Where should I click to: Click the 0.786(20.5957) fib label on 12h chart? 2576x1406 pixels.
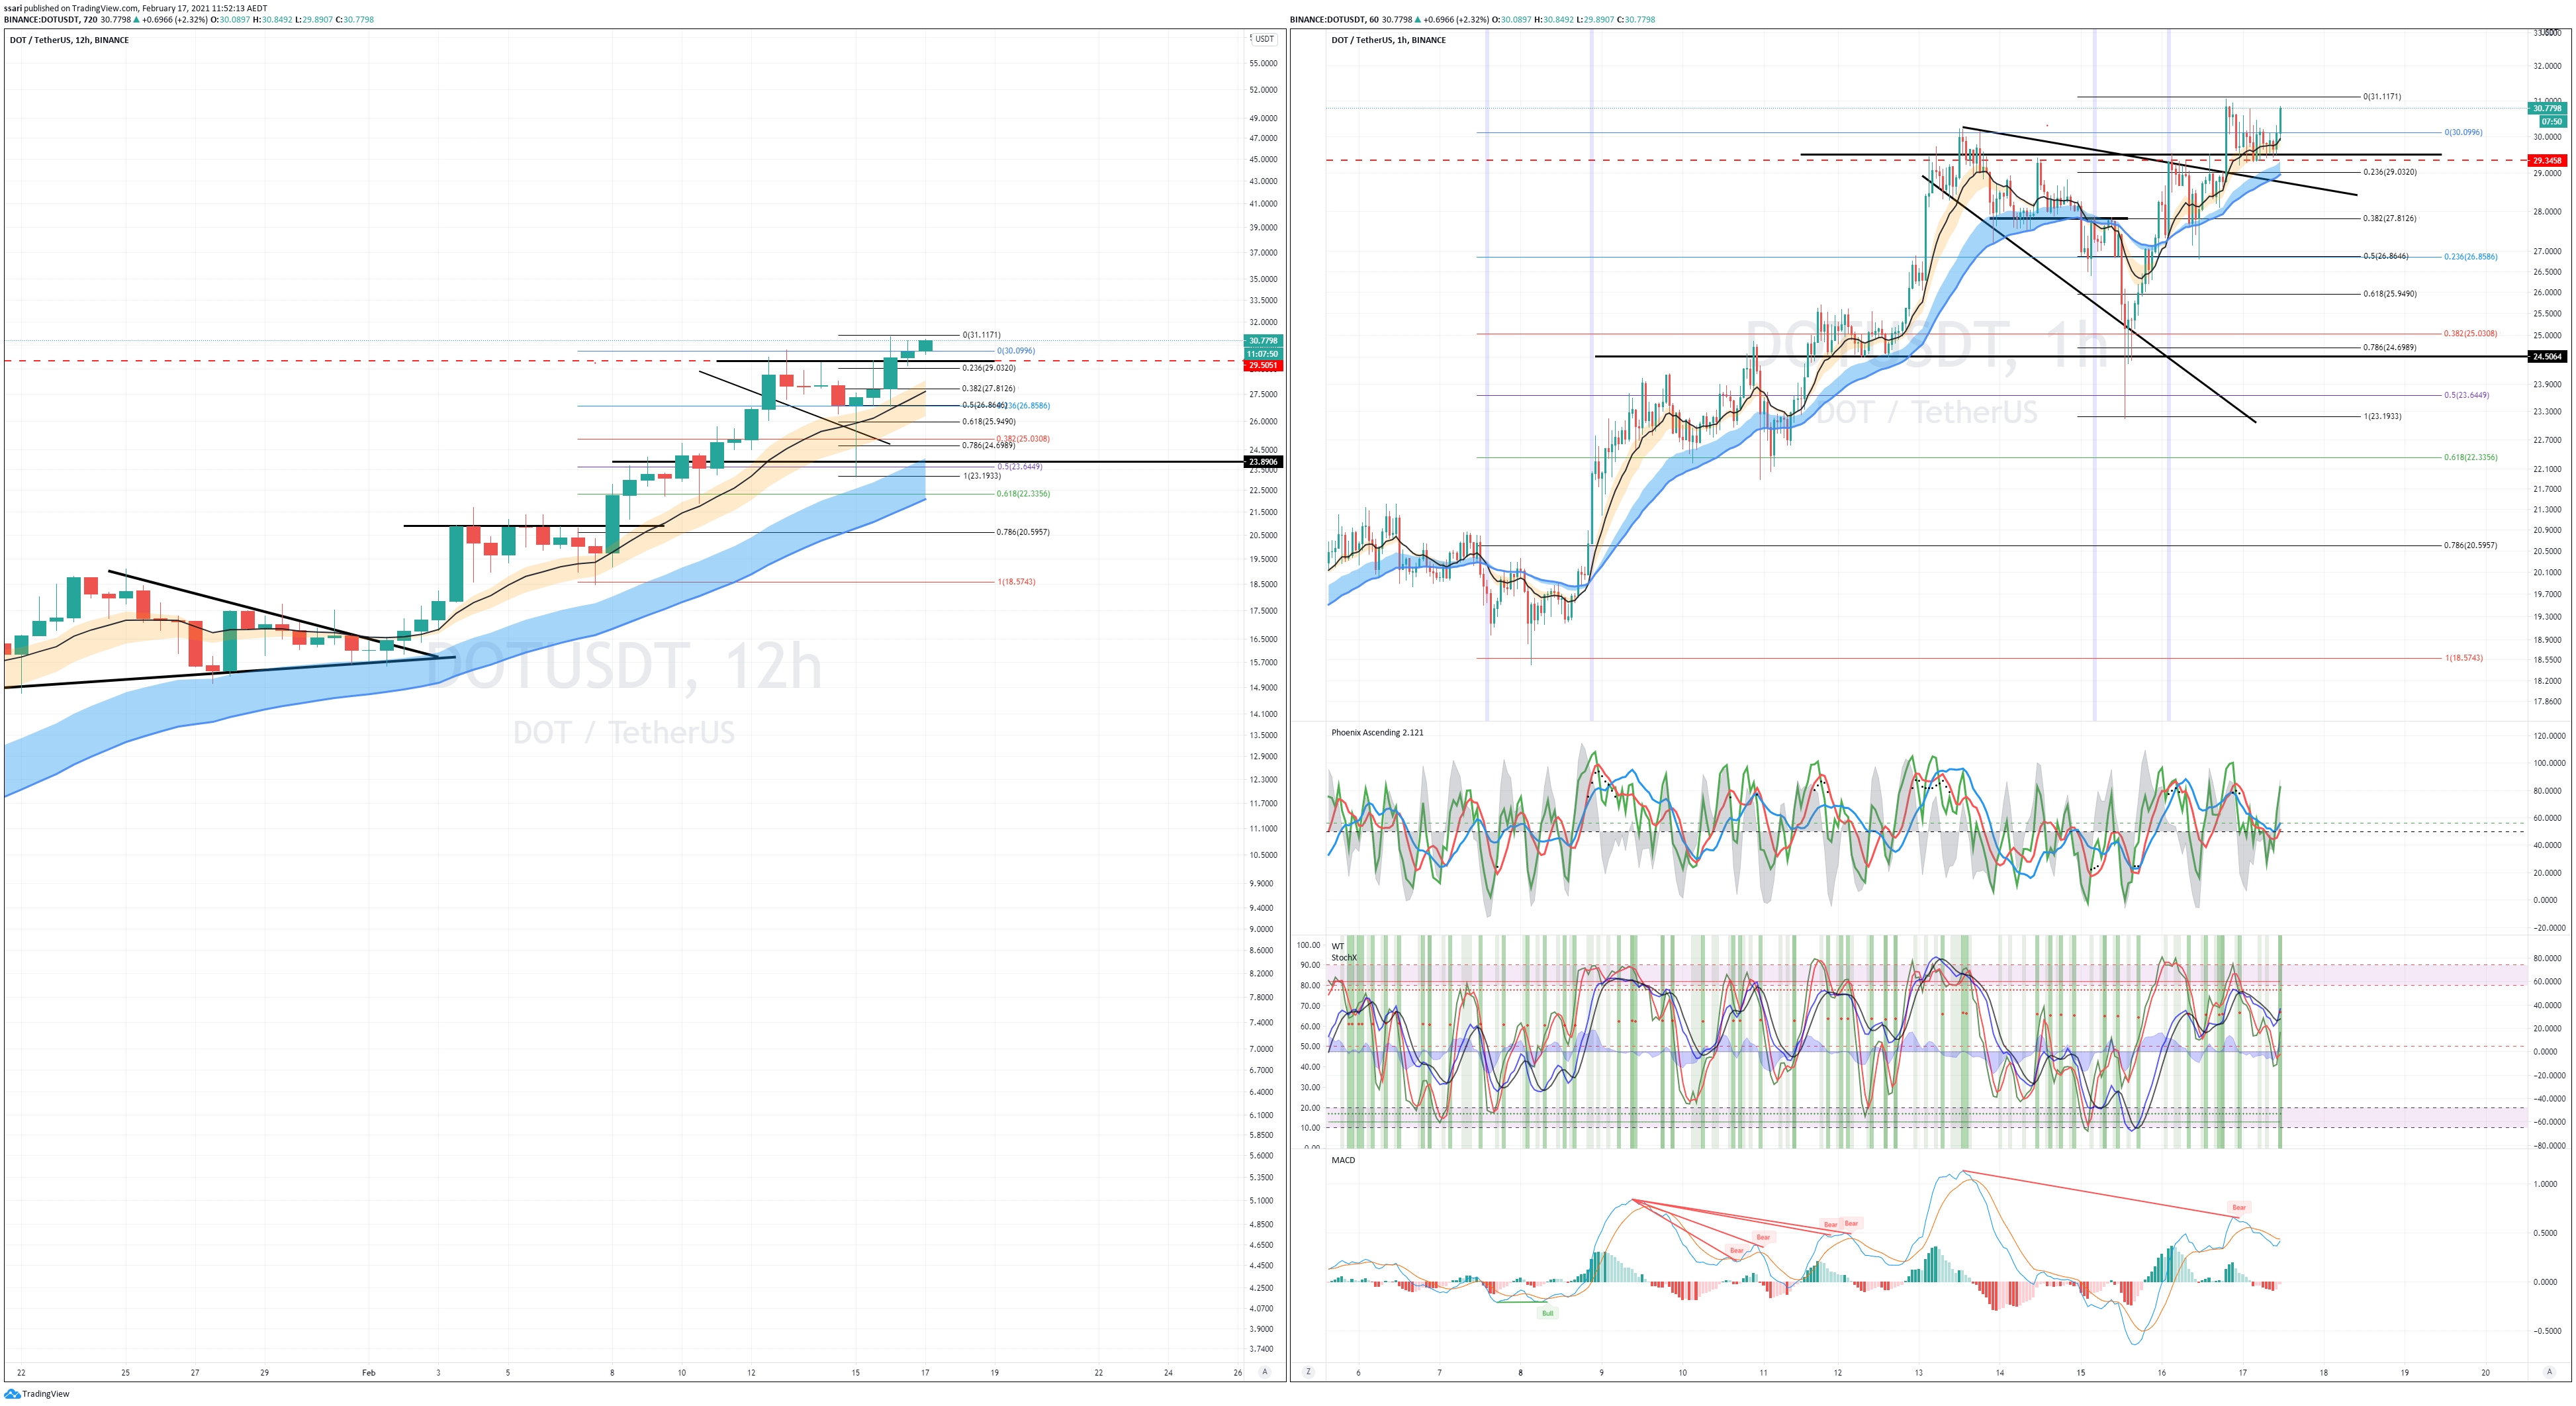(1023, 532)
